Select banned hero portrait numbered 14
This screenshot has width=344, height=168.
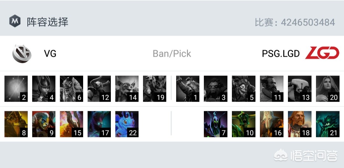(x=127, y=89)
